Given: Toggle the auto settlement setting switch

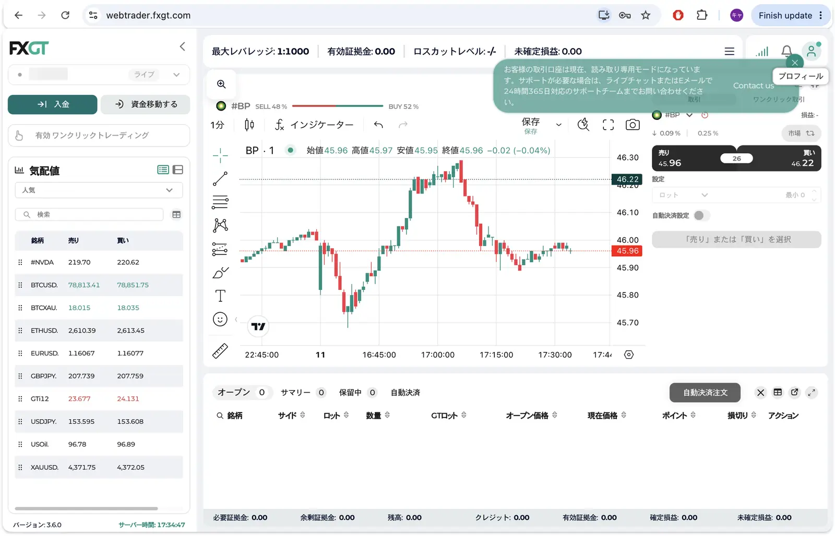Looking at the screenshot, I should click(702, 215).
